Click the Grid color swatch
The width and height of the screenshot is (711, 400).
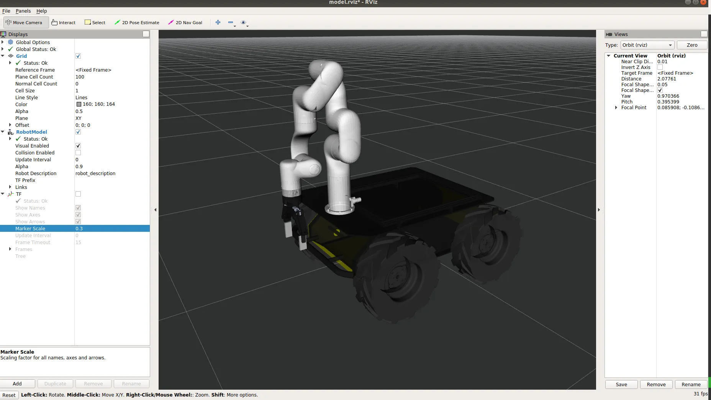79,104
